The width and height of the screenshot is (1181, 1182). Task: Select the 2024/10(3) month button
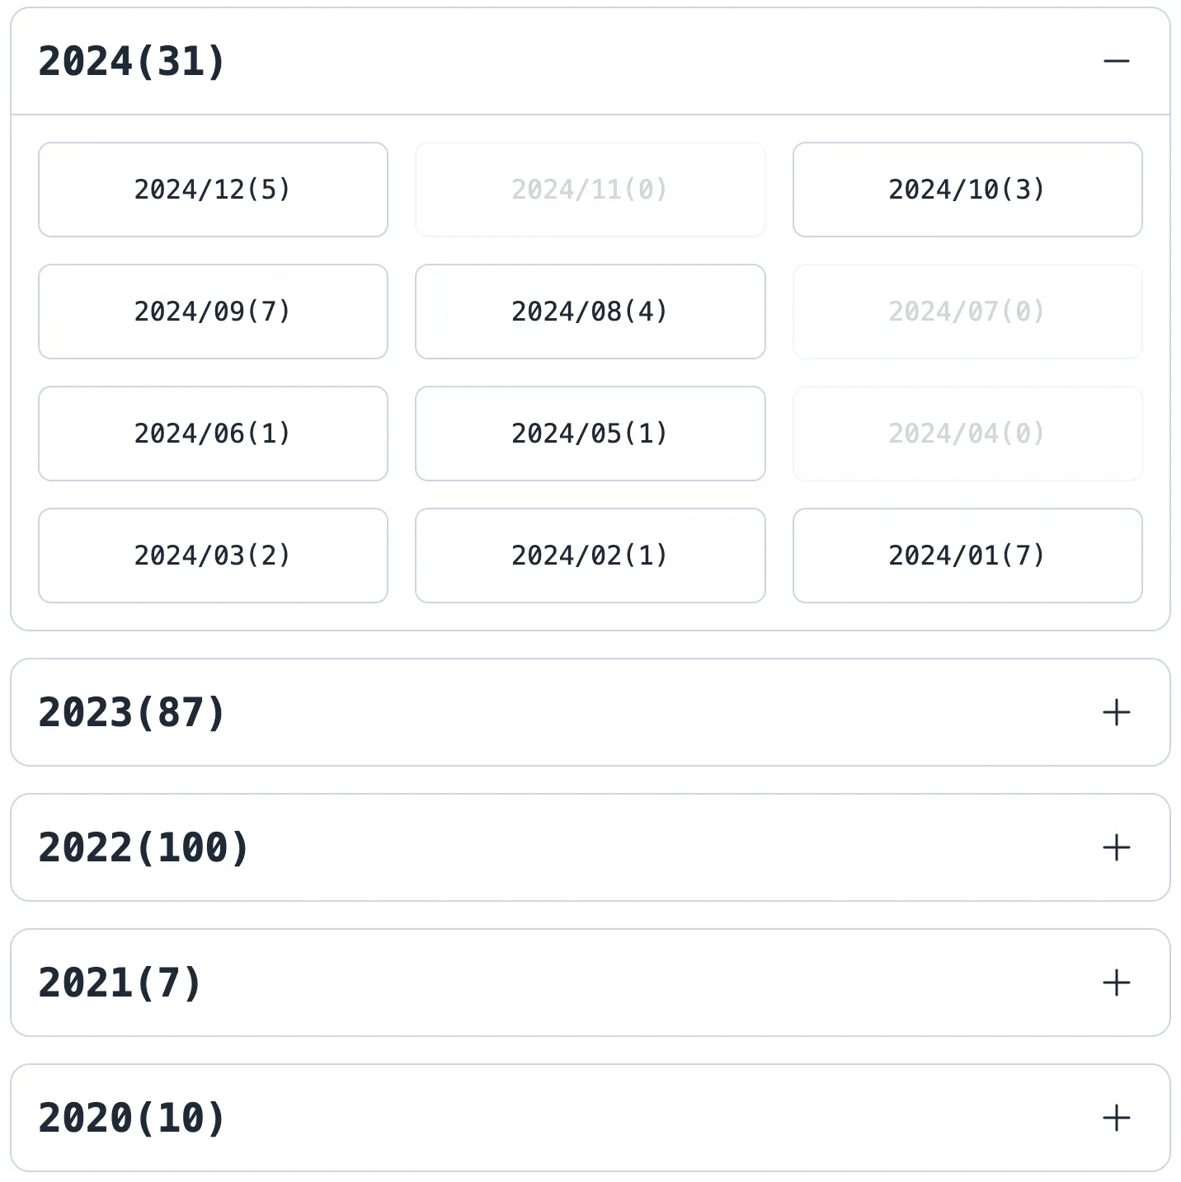click(967, 190)
